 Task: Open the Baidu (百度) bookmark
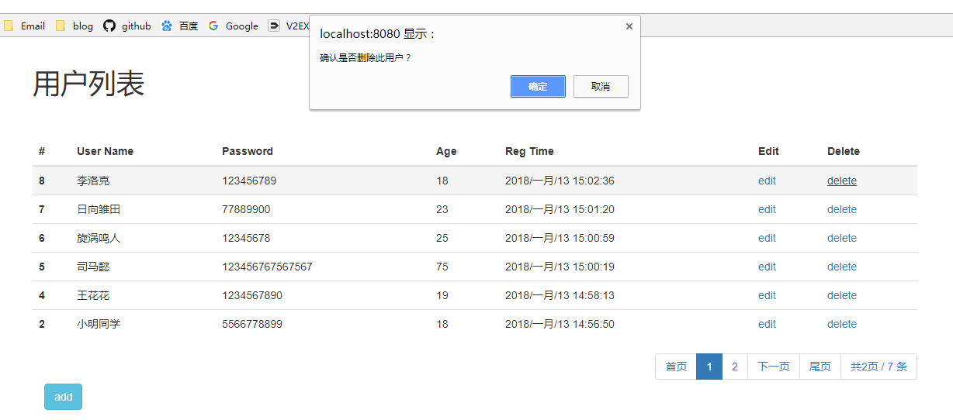180,26
